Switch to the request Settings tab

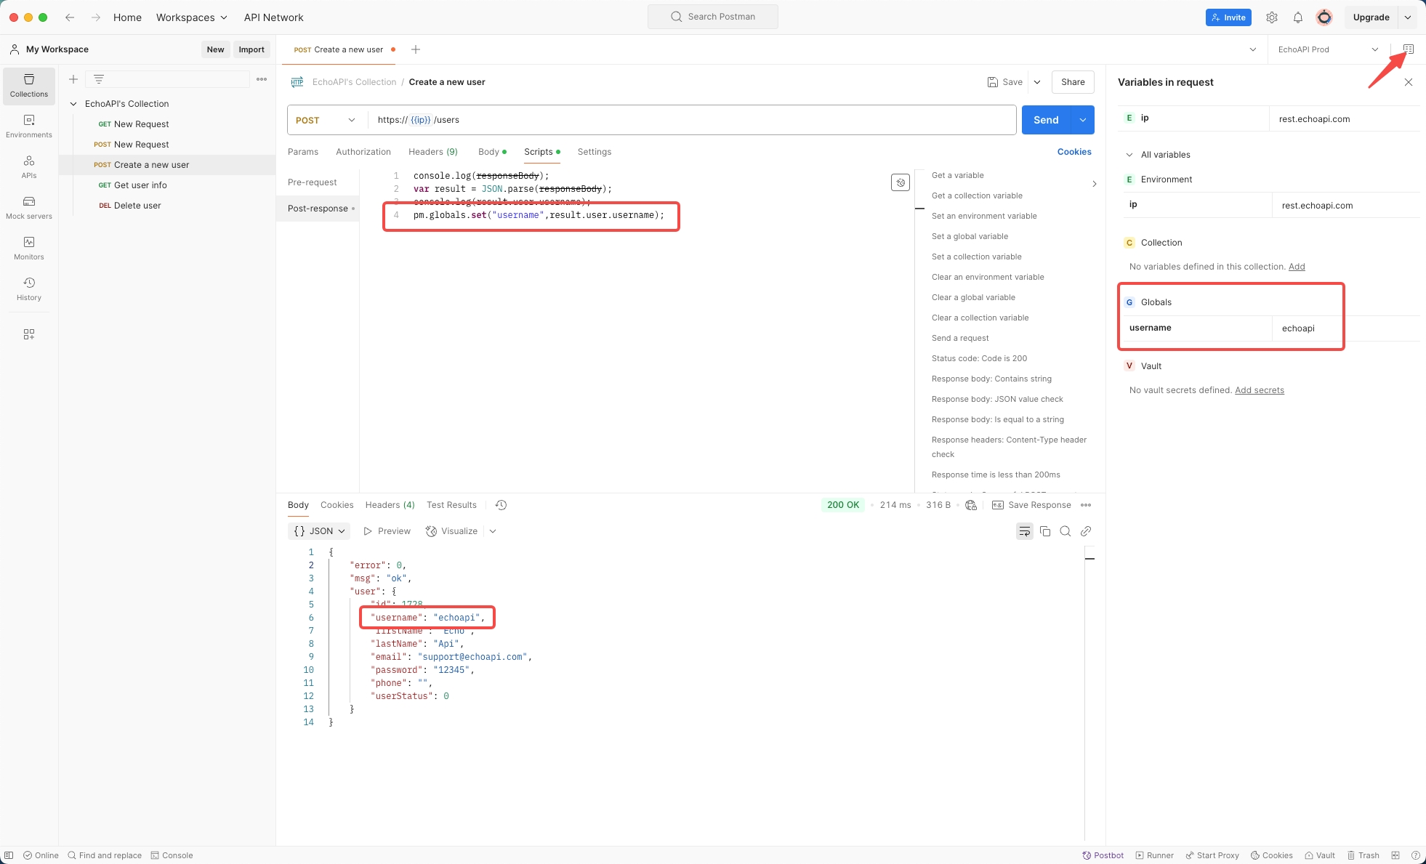point(595,152)
